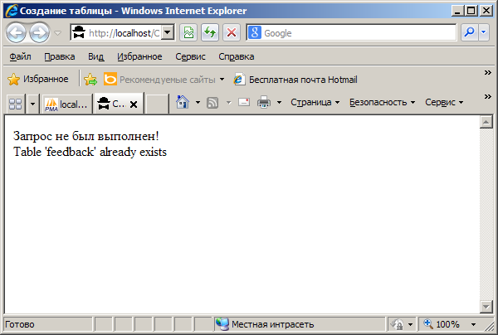
Task: Open the Страница command menu
Action: 315,102
